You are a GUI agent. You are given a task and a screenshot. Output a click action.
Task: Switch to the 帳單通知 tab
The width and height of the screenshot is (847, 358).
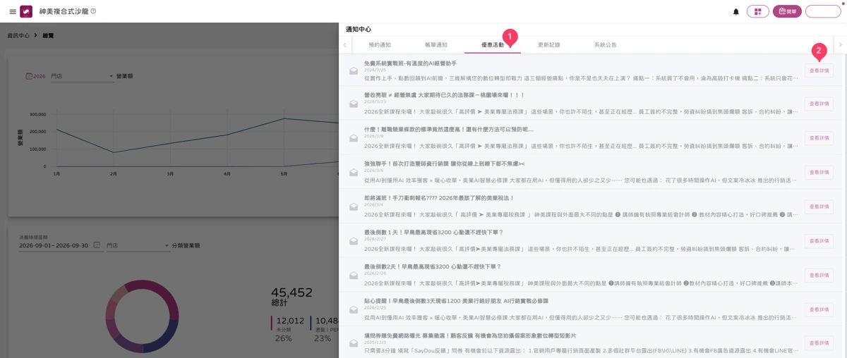click(x=435, y=45)
